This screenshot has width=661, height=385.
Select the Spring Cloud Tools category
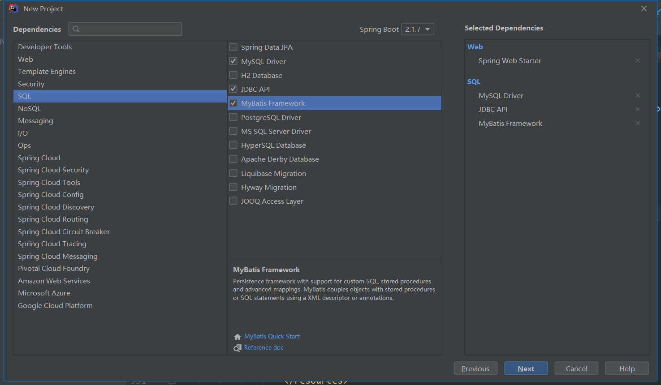tap(120, 182)
